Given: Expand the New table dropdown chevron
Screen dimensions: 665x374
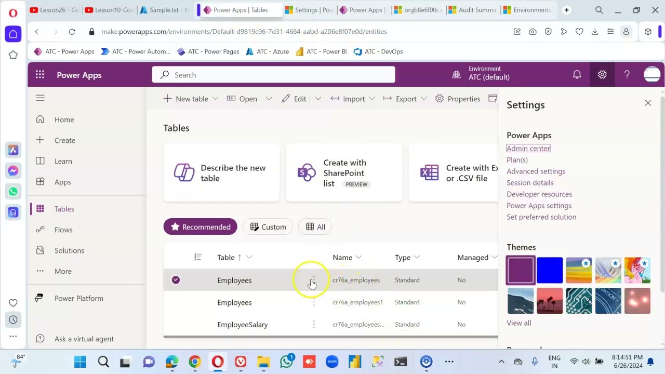Looking at the screenshot, I should tap(215, 99).
